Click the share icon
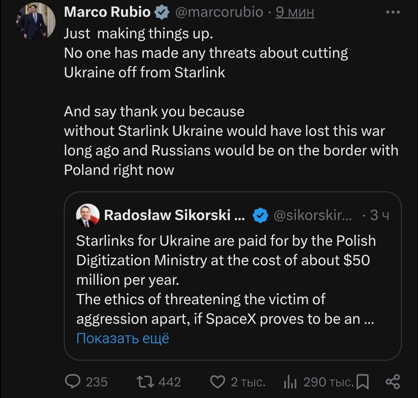Screen dimensions: 418x398 click(x=393, y=382)
